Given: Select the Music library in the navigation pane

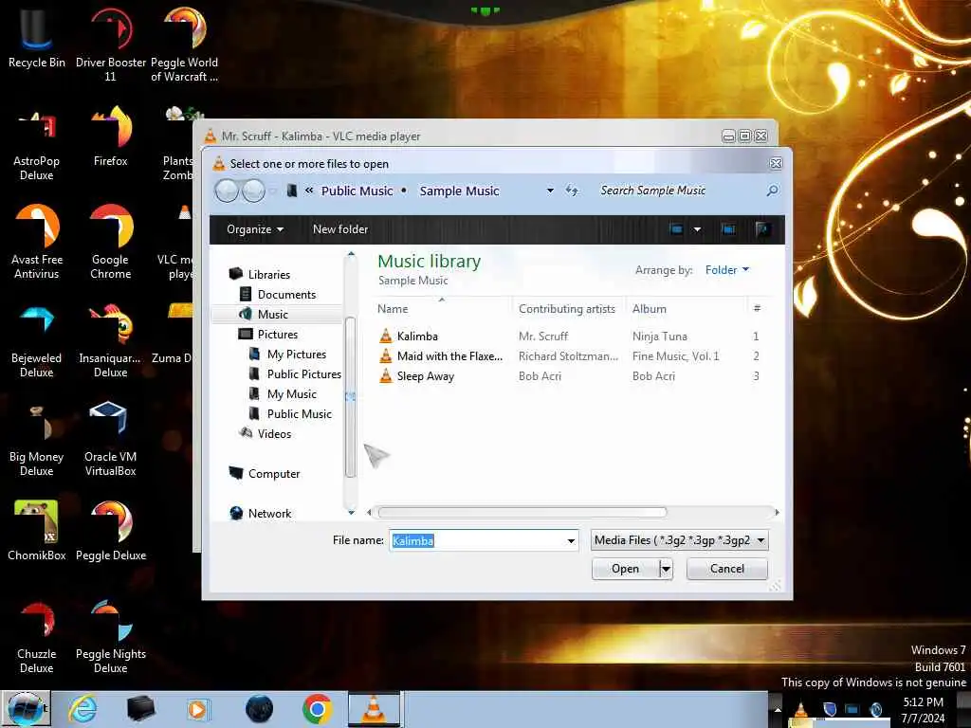Looking at the screenshot, I should click(x=272, y=315).
